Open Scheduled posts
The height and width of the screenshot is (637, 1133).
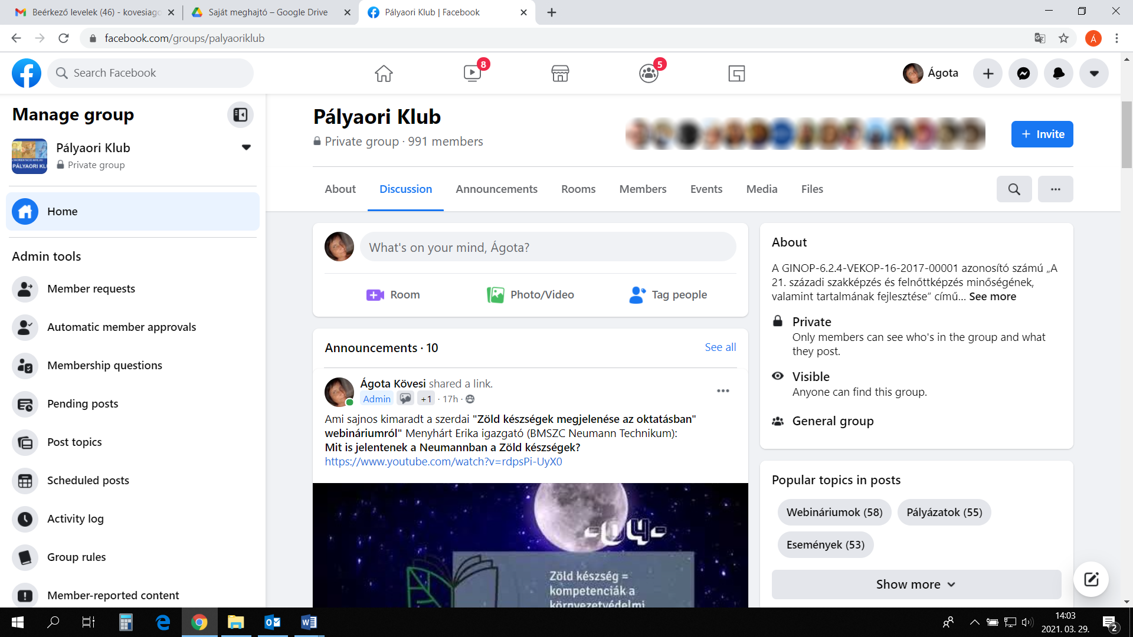click(x=133, y=481)
